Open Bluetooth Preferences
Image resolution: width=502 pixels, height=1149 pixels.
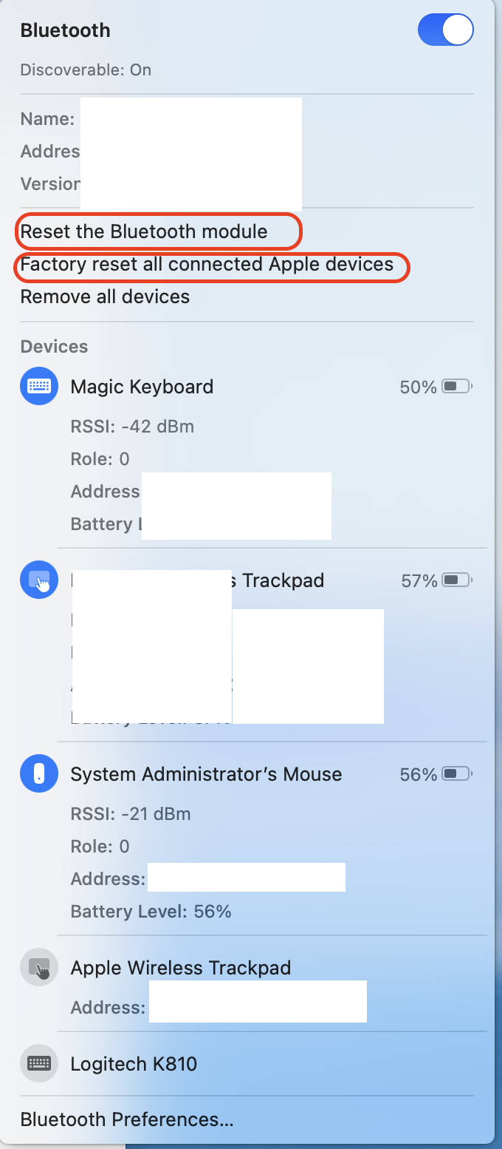pyautogui.click(x=127, y=1119)
